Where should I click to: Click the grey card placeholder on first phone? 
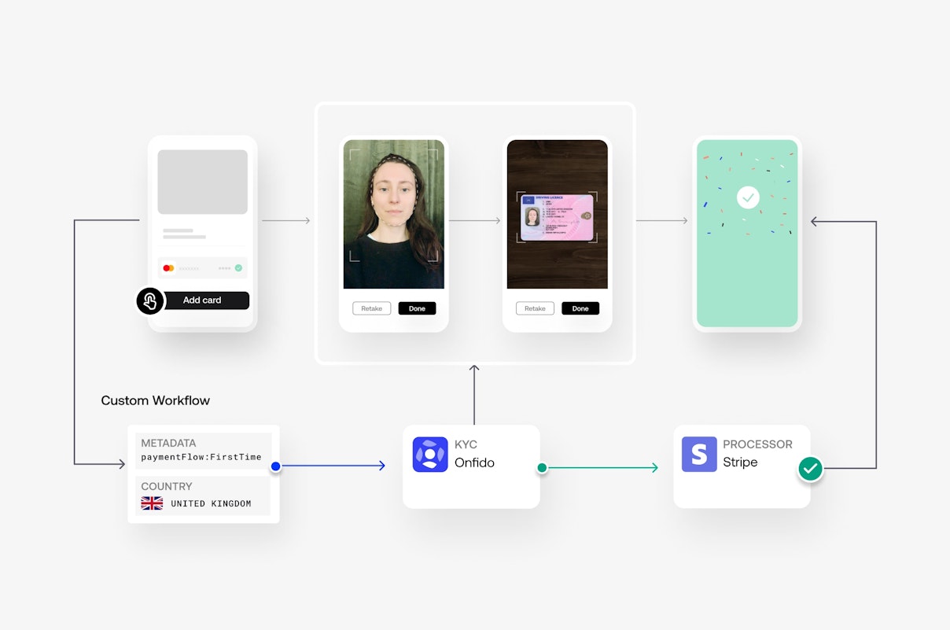point(203,182)
